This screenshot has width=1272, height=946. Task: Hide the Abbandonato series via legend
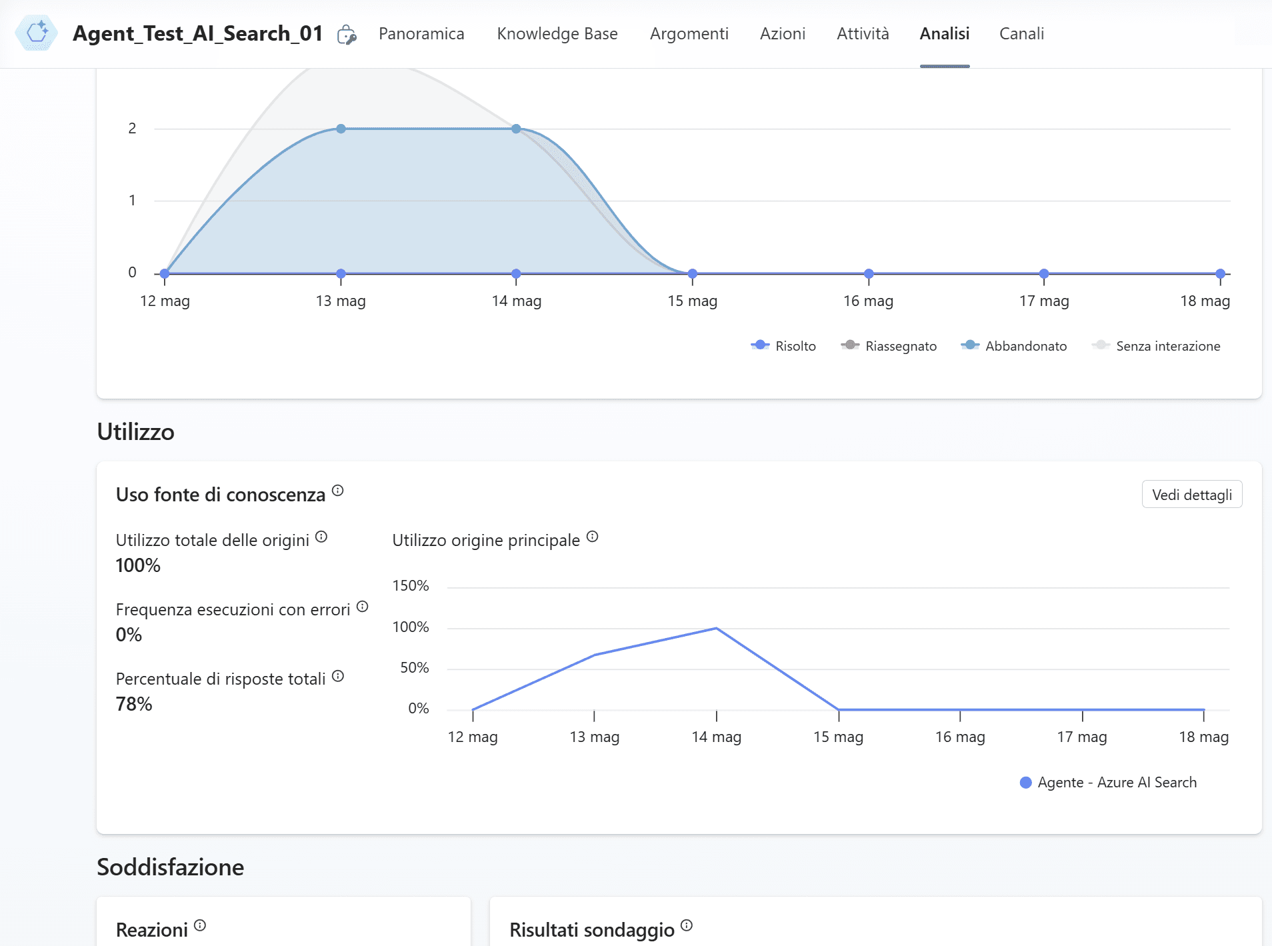click(1014, 345)
